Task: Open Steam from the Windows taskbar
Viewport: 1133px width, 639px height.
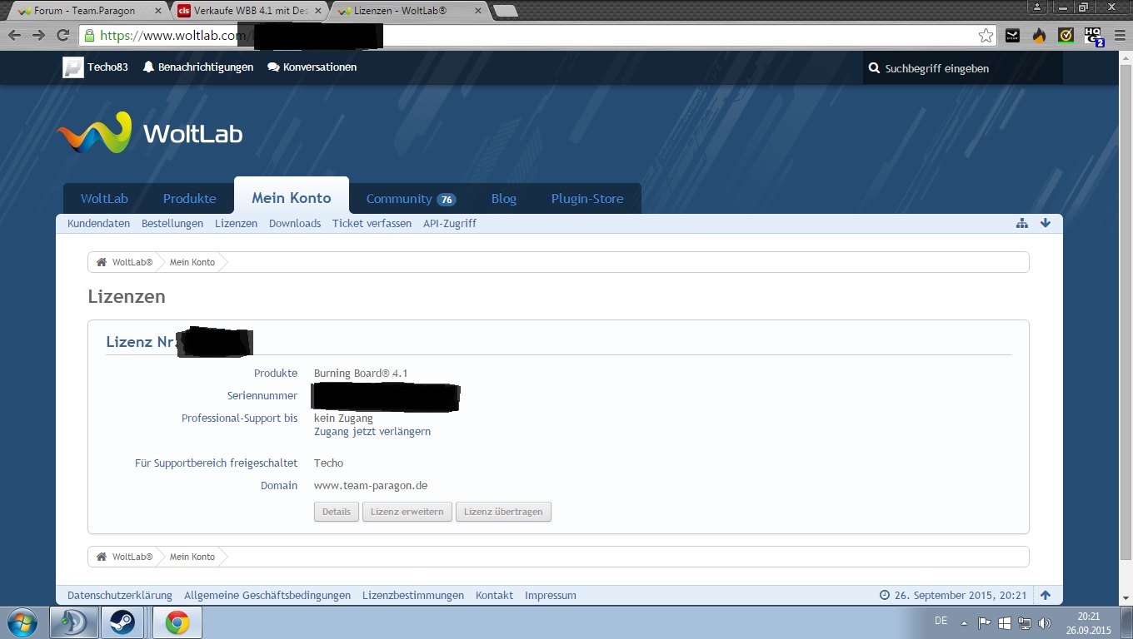Action: point(123,622)
